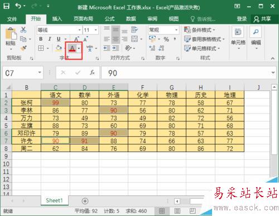Increase decimal places

click(152, 48)
